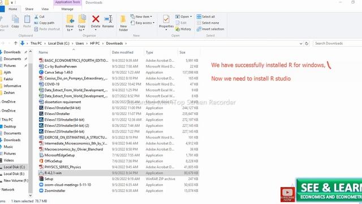Open Informative folder in sidebar
Screen dimensions: 362x204
12,86
